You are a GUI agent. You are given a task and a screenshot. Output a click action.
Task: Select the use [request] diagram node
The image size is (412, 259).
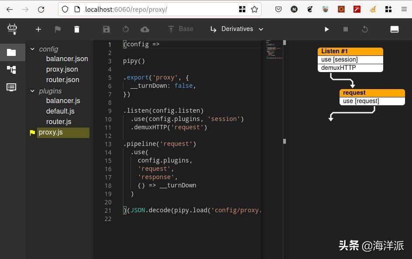tap(372, 101)
